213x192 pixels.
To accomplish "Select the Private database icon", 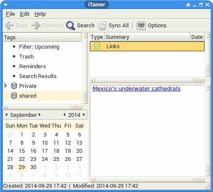I will (14, 86).
